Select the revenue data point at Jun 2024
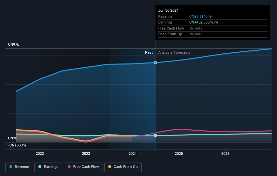 [156, 62]
